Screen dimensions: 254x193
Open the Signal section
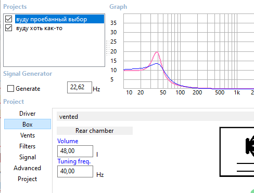[x=28, y=157]
